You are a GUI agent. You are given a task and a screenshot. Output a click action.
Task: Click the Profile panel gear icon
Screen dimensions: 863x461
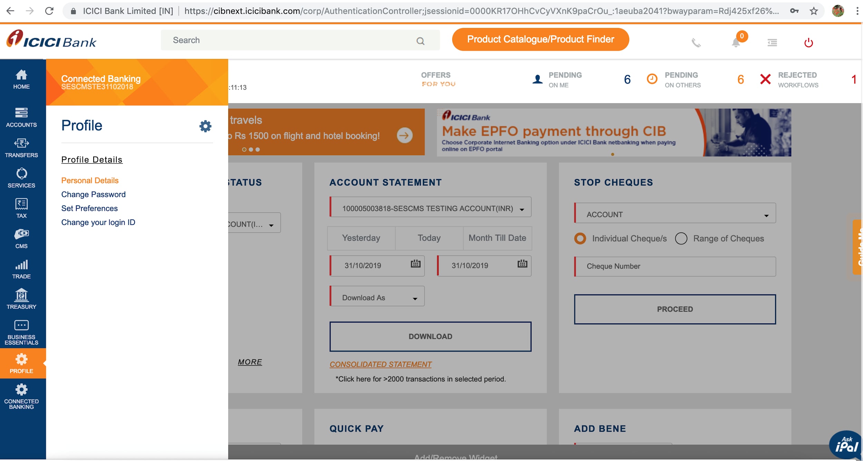click(205, 126)
